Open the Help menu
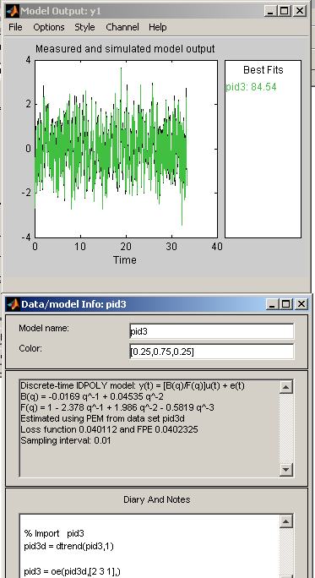Viewport: 315px width, 578px height. [158, 27]
